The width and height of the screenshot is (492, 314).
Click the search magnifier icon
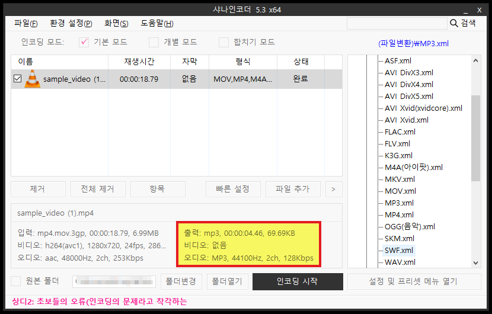453,23
